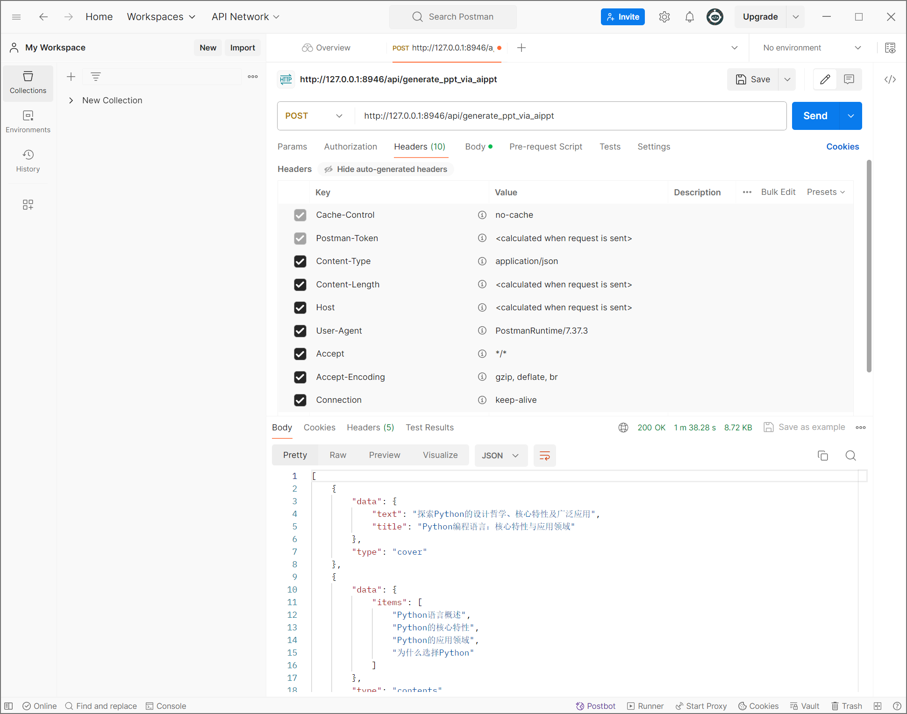
Task: Uncheck the Accept-Encoding header checkbox
Action: (x=300, y=377)
